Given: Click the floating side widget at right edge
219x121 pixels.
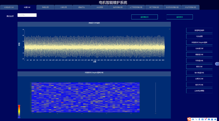Looking at the screenshot, I should pyautogui.click(x=217, y=64).
